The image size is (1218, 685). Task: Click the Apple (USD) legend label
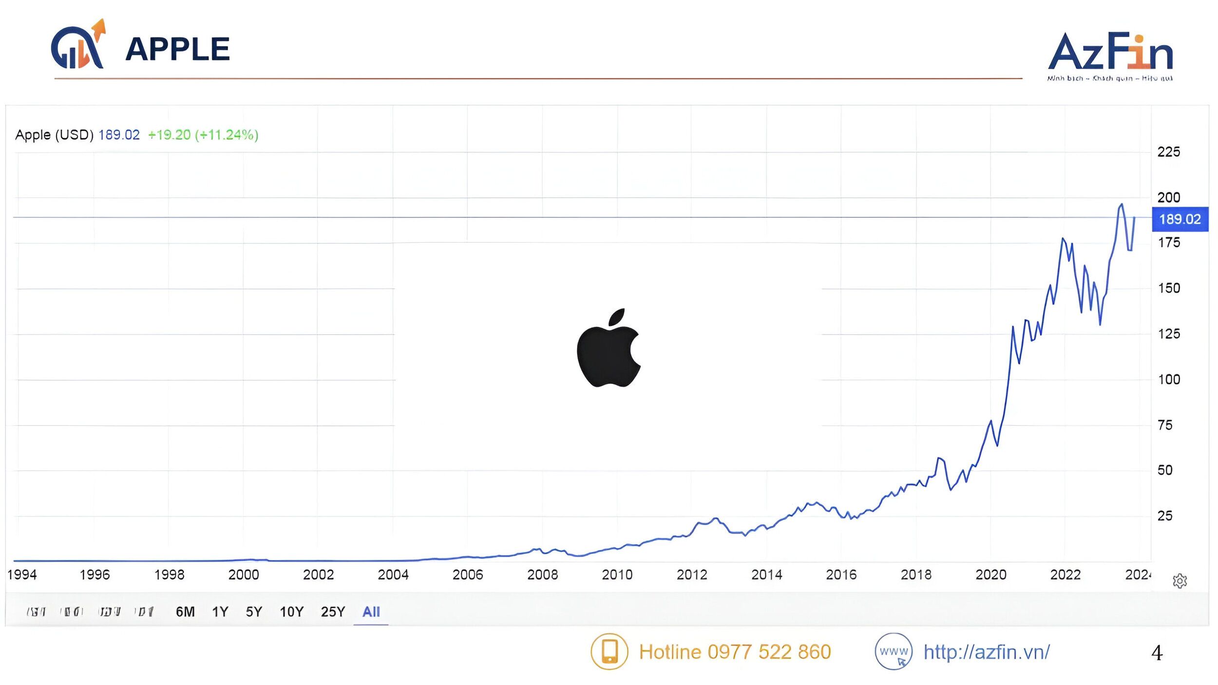coord(54,134)
